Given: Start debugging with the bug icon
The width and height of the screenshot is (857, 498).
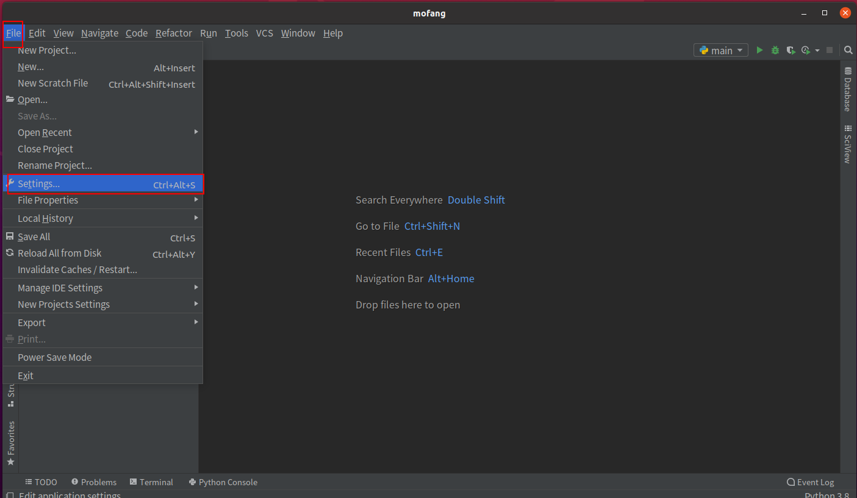Looking at the screenshot, I should click(775, 50).
